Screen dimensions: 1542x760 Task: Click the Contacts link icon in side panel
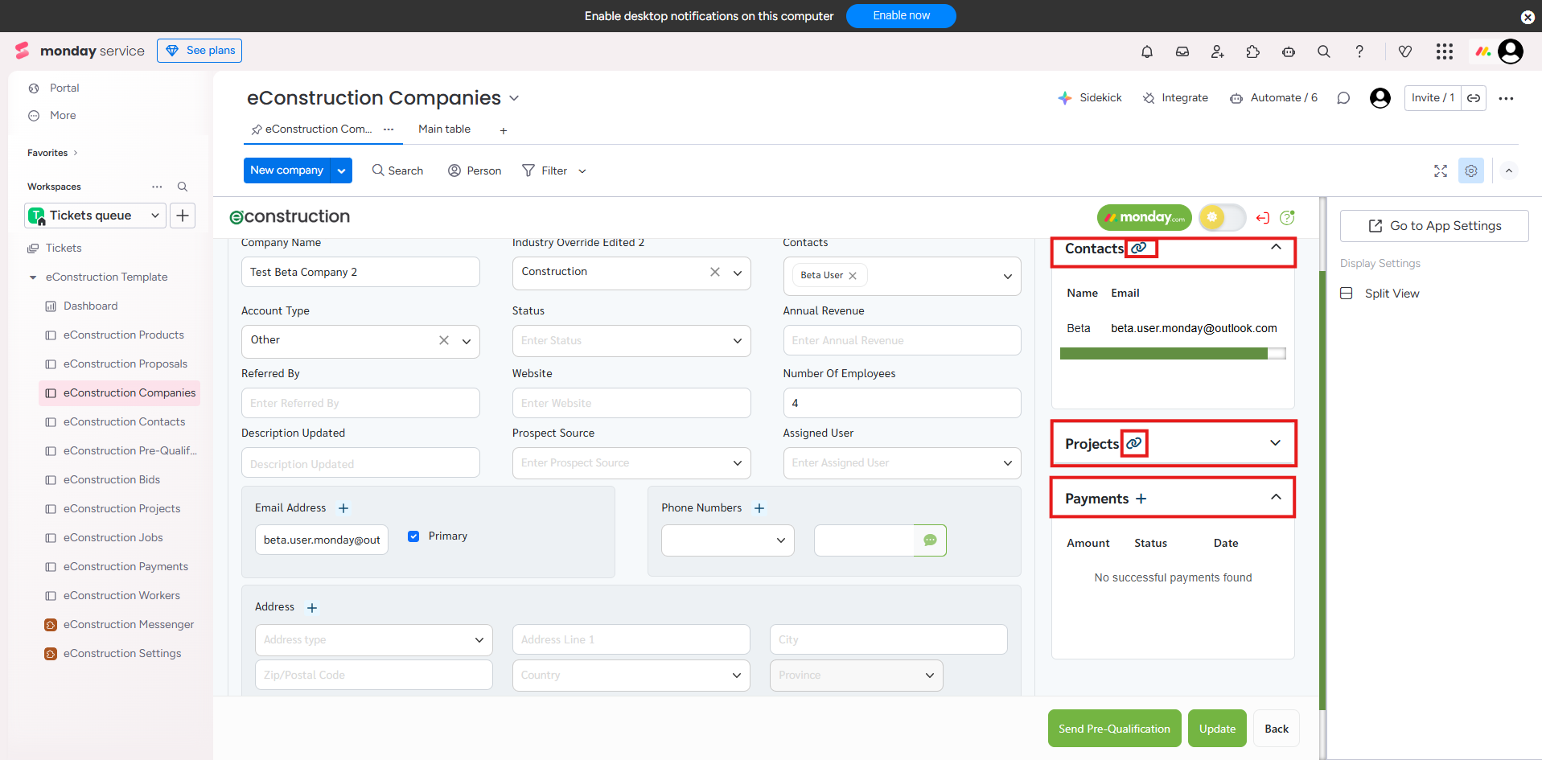tap(1139, 249)
